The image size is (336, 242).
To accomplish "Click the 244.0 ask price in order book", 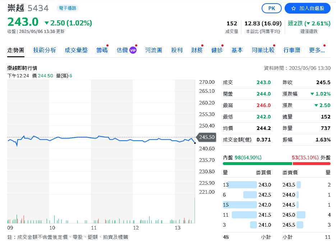I will pos(289,195).
